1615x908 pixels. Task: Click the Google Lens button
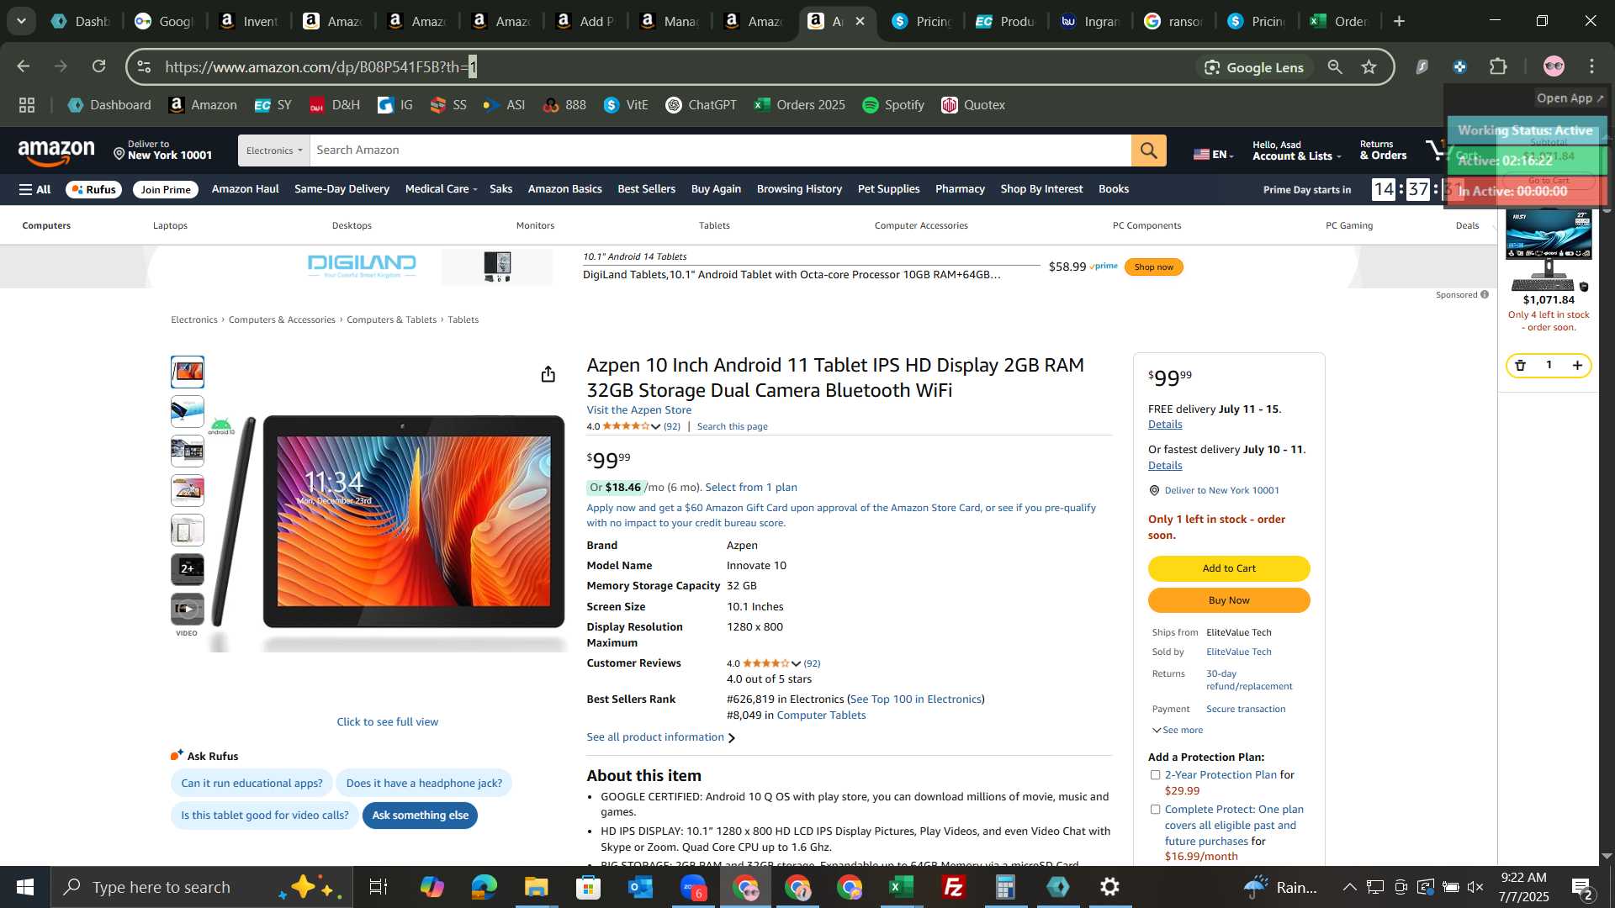[x=1254, y=67]
